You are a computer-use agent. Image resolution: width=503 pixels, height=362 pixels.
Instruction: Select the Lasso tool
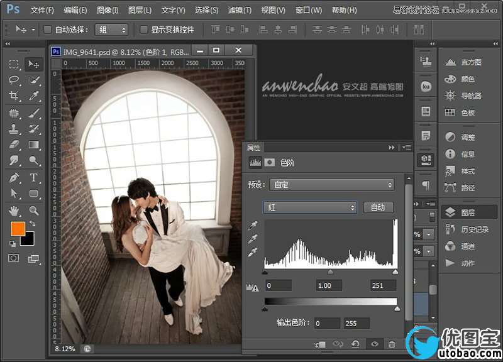click(x=14, y=80)
